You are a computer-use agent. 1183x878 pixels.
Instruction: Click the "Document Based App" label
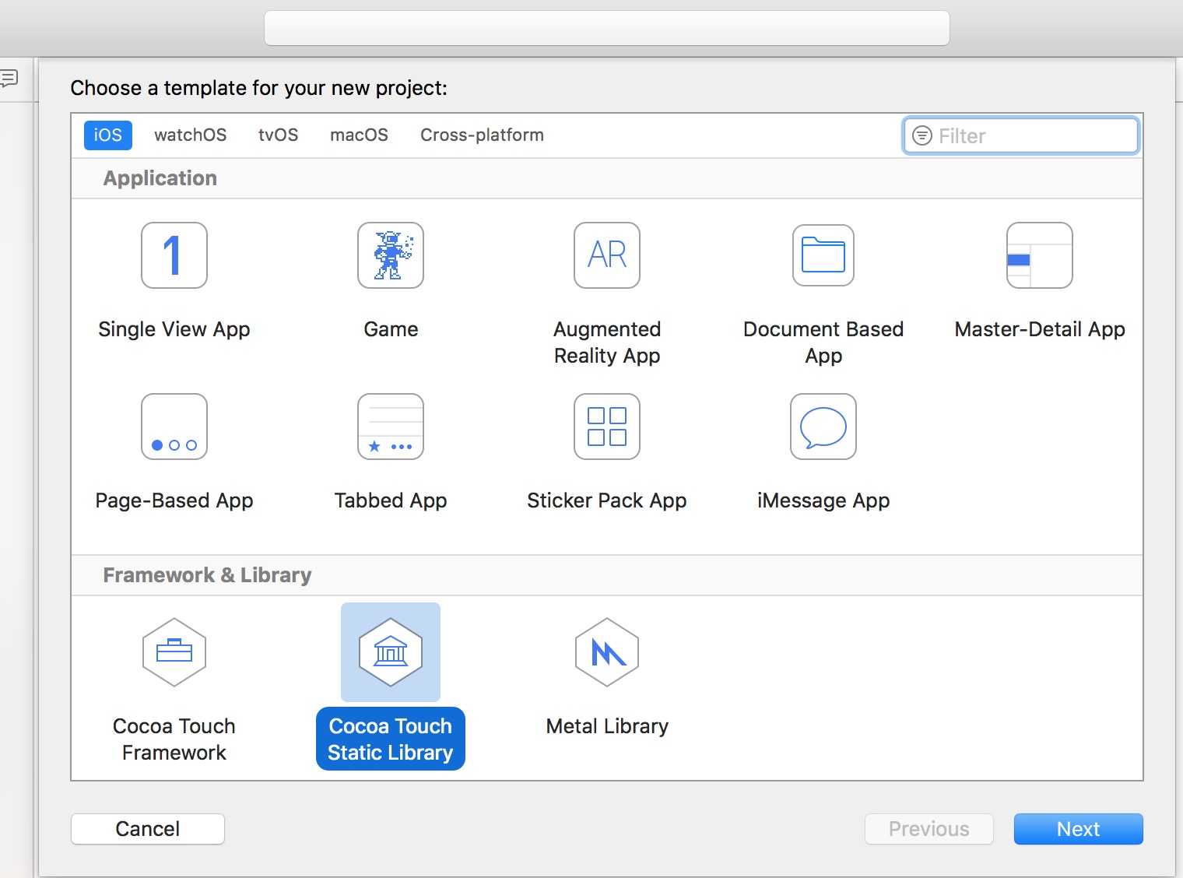(823, 342)
